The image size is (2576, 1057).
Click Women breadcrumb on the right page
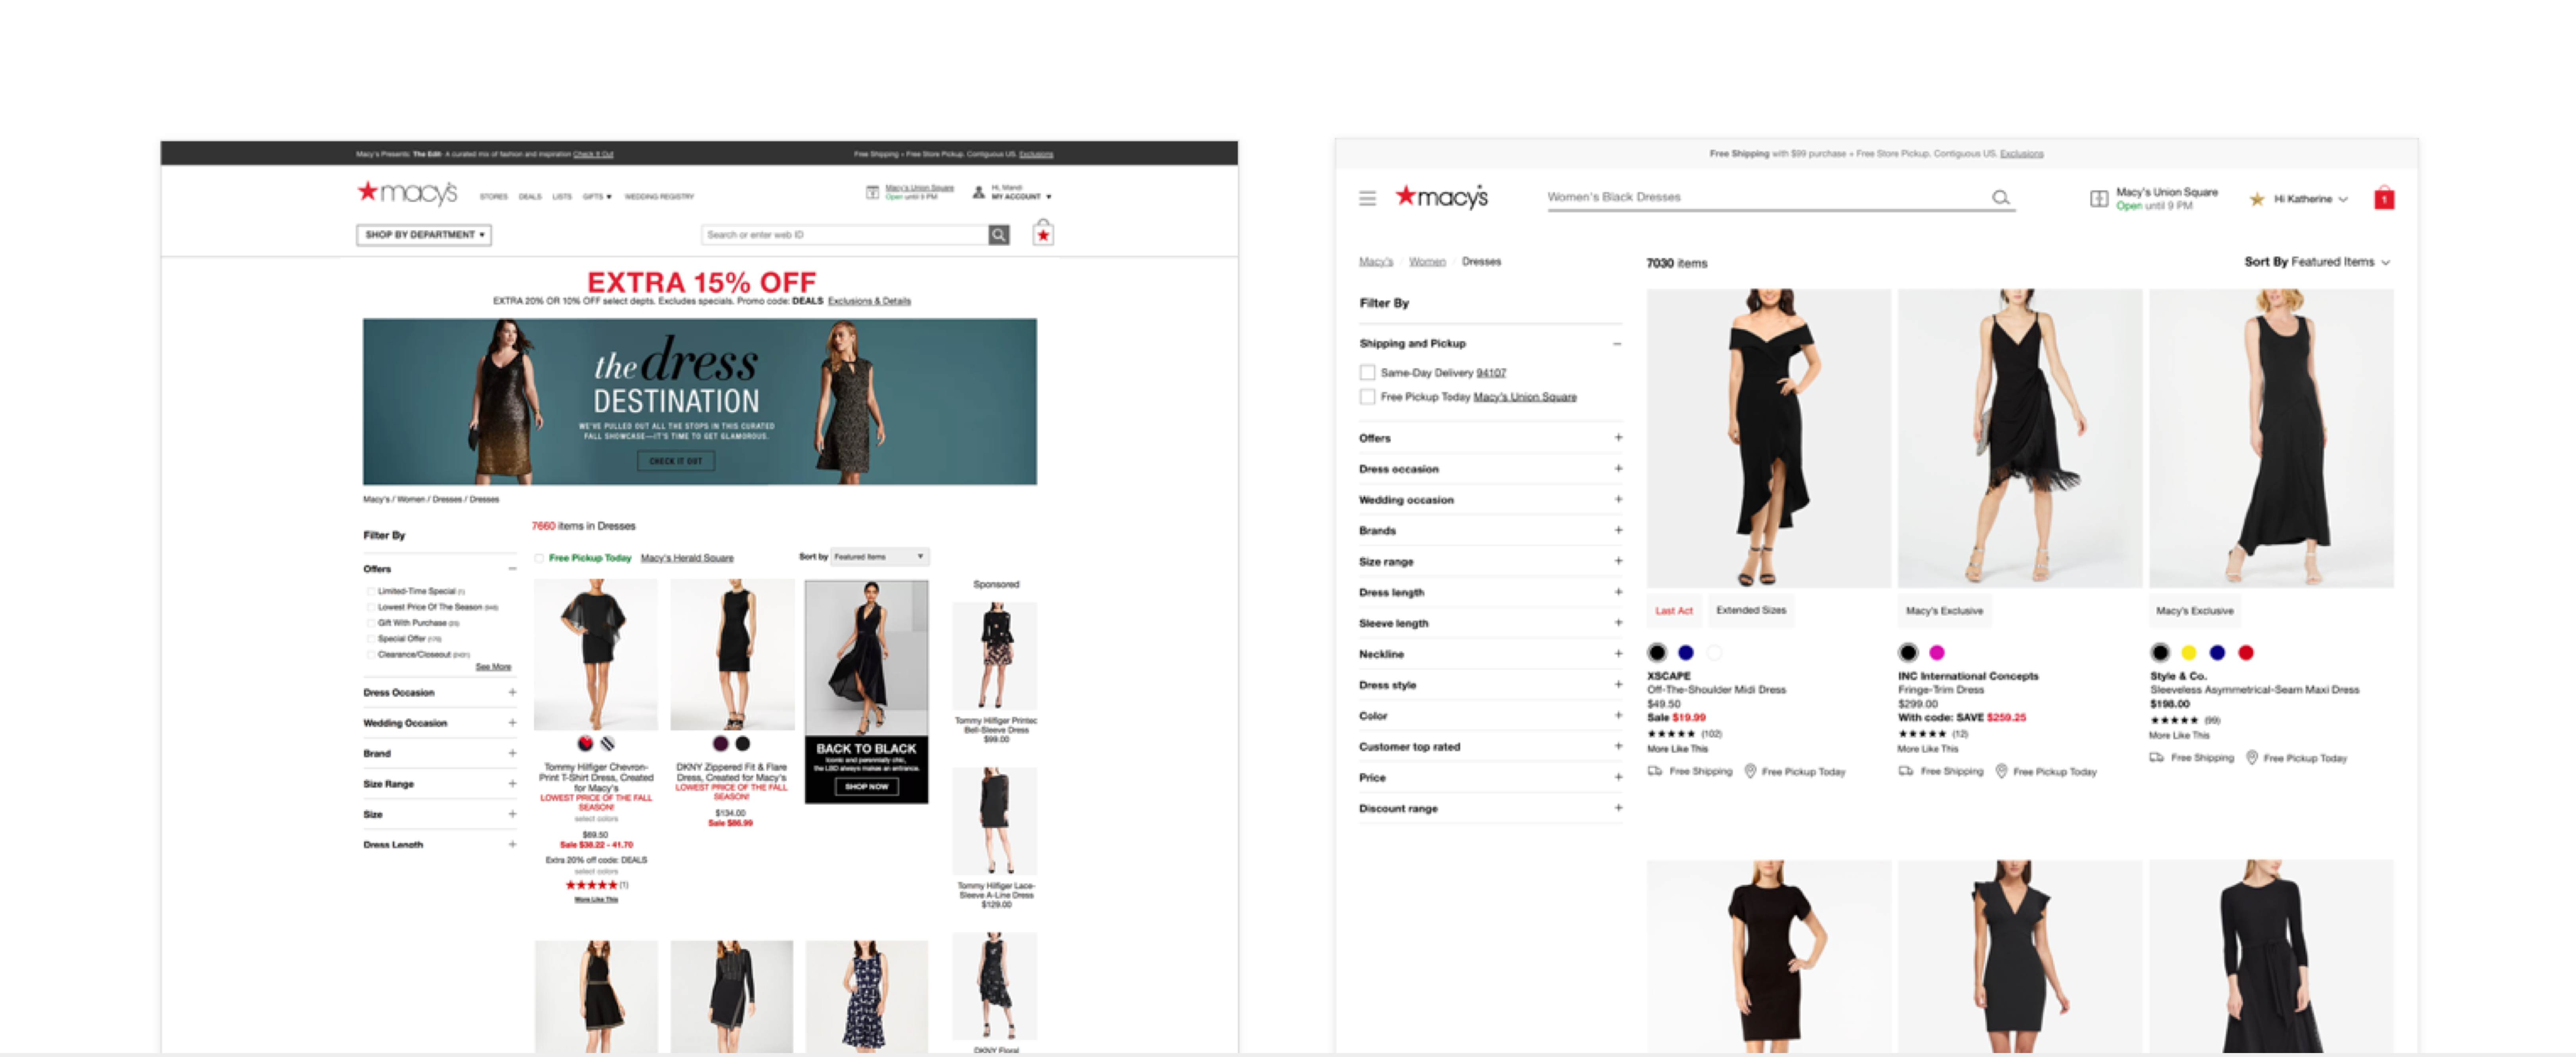point(1427,262)
